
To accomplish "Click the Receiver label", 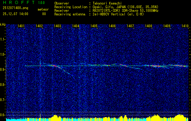I will [62, 11].
